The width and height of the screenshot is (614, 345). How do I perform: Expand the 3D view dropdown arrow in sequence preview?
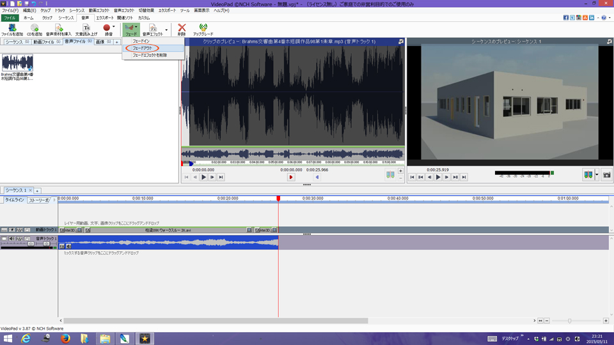(597, 175)
